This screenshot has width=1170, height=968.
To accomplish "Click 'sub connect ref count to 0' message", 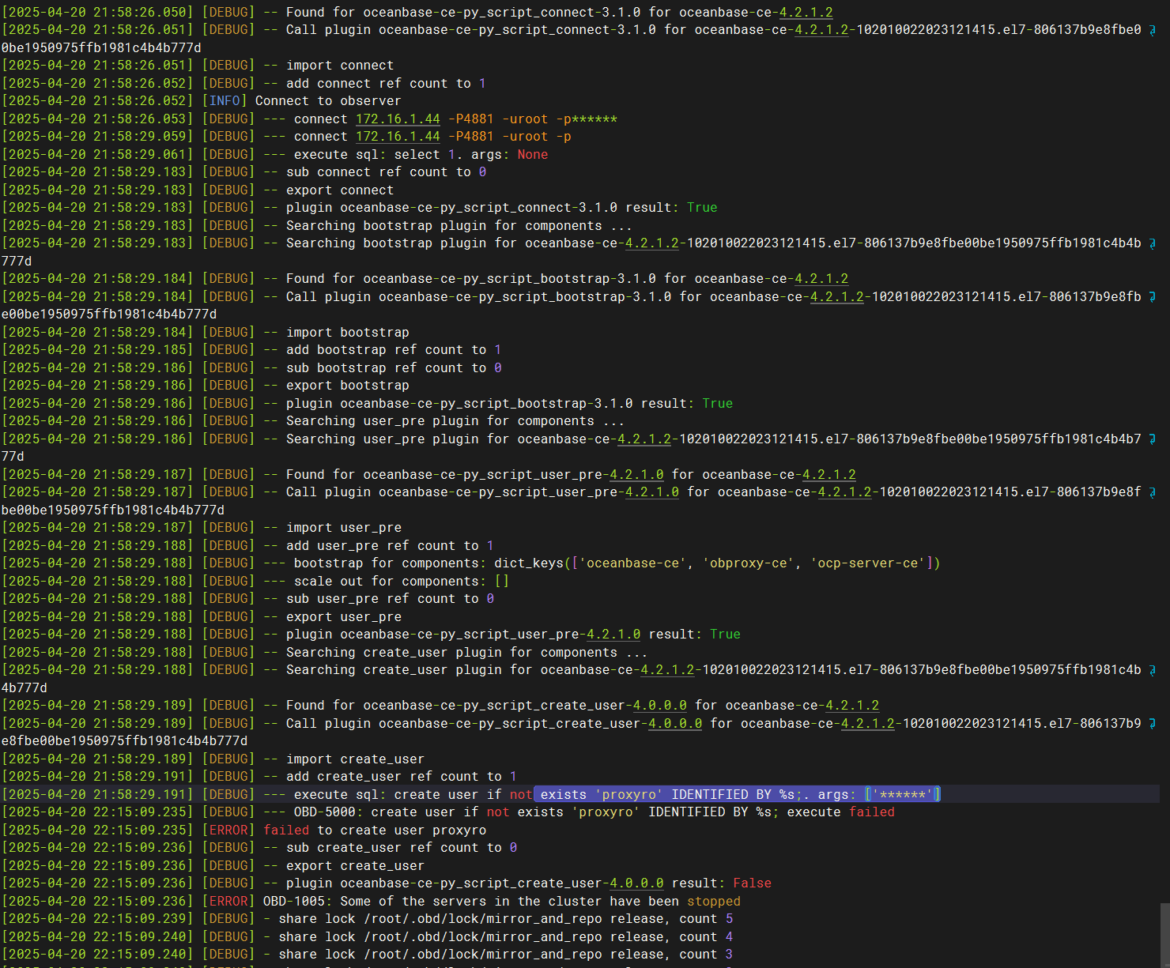I will tap(386, 172).
